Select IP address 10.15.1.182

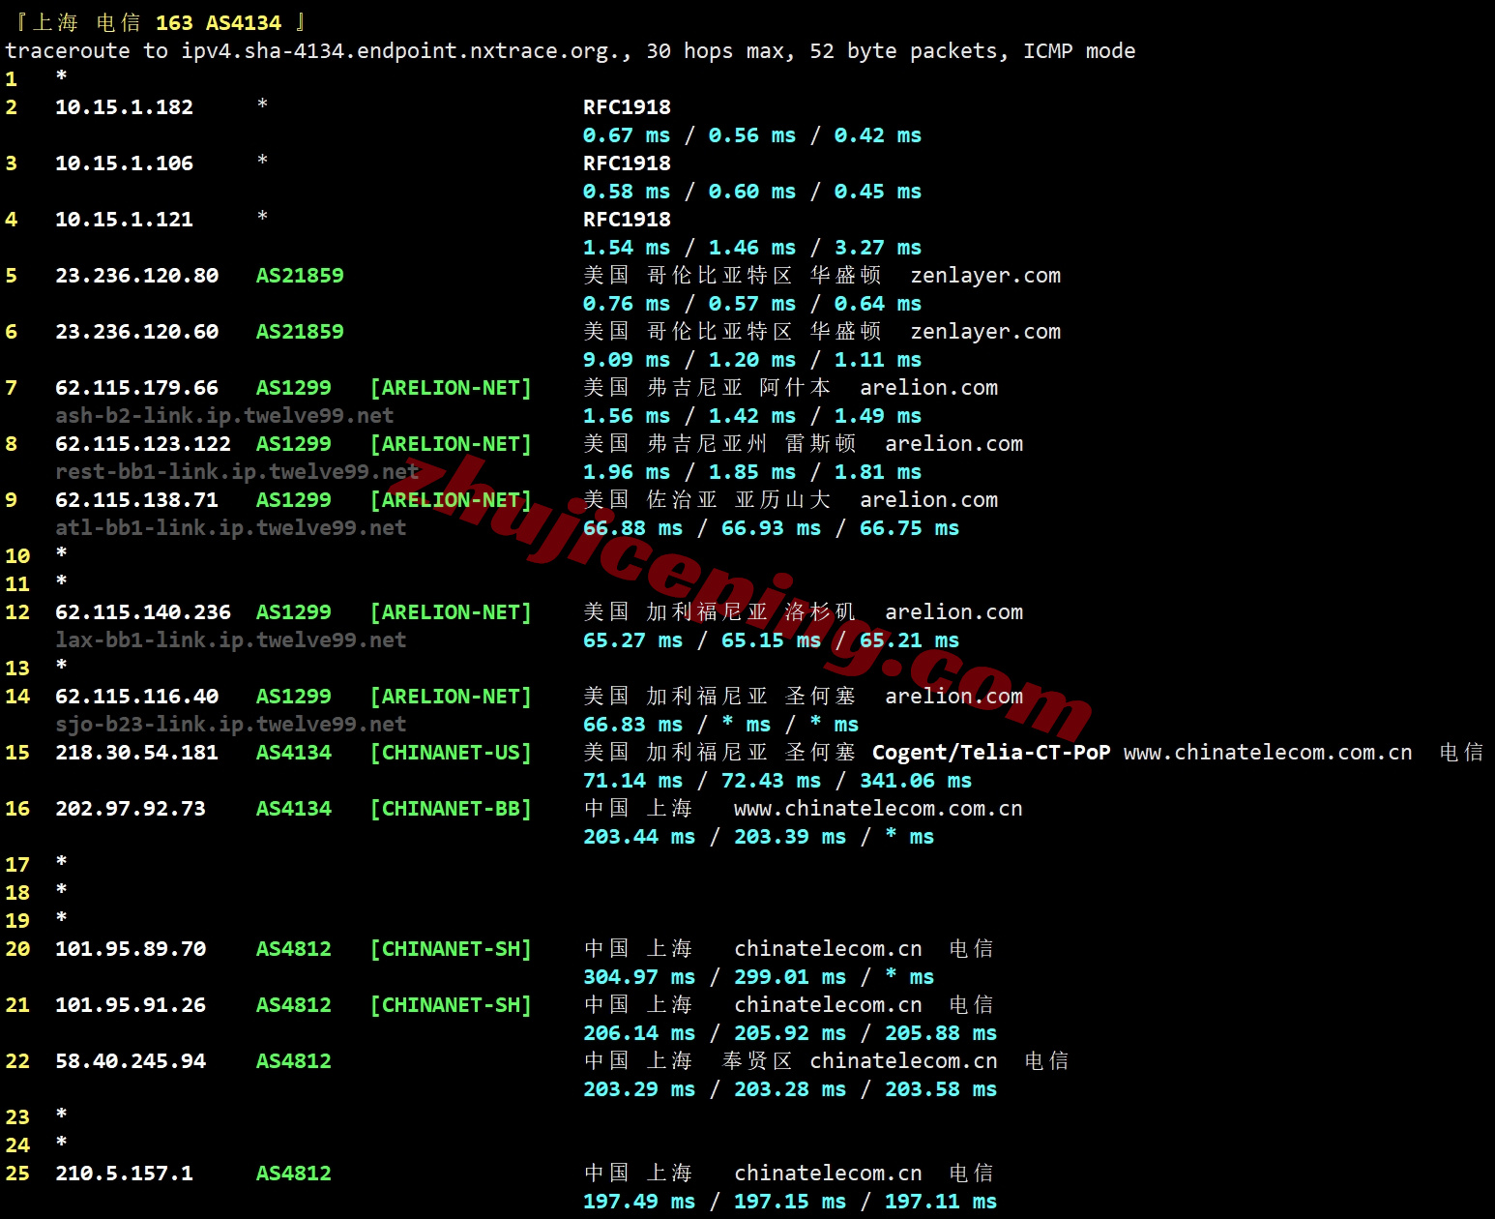tap(124, 107)
